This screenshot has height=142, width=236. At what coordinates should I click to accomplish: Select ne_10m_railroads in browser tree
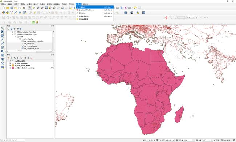click(30, 46)
